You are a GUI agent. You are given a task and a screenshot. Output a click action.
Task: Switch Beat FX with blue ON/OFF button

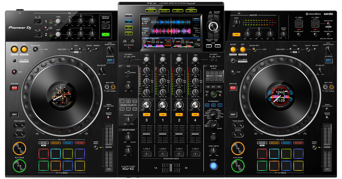[213, 165]
